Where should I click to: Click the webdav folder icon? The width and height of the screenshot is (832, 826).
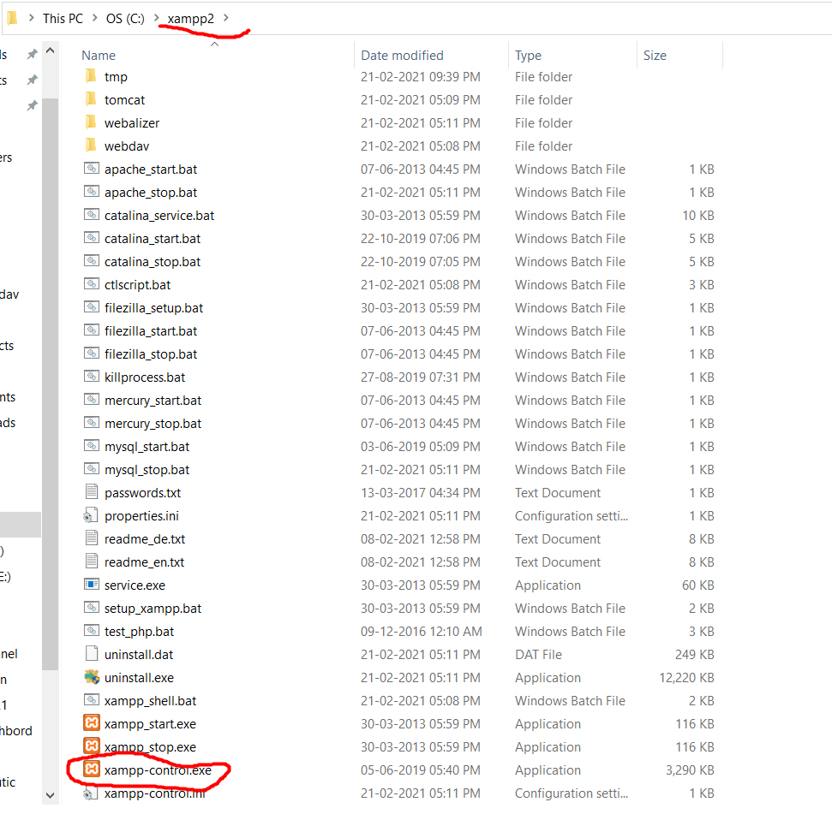[92, 146]
